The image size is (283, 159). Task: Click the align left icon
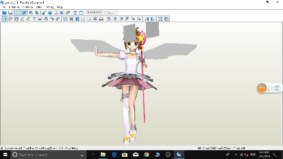(x=109, y=19)
